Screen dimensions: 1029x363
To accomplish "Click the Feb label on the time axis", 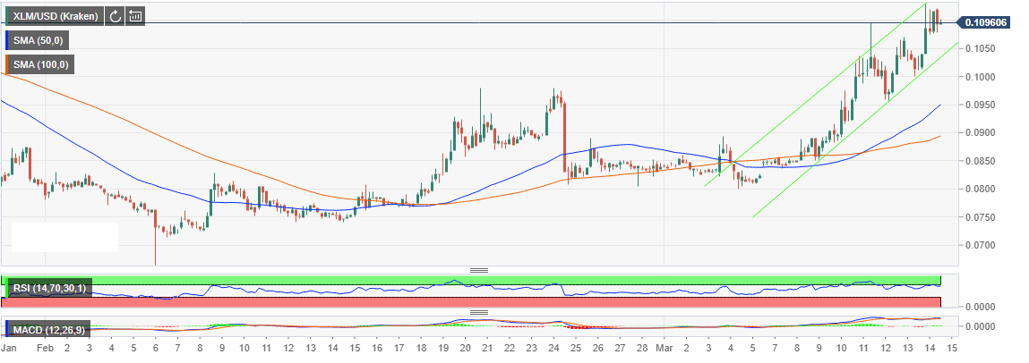I will 46,347.
